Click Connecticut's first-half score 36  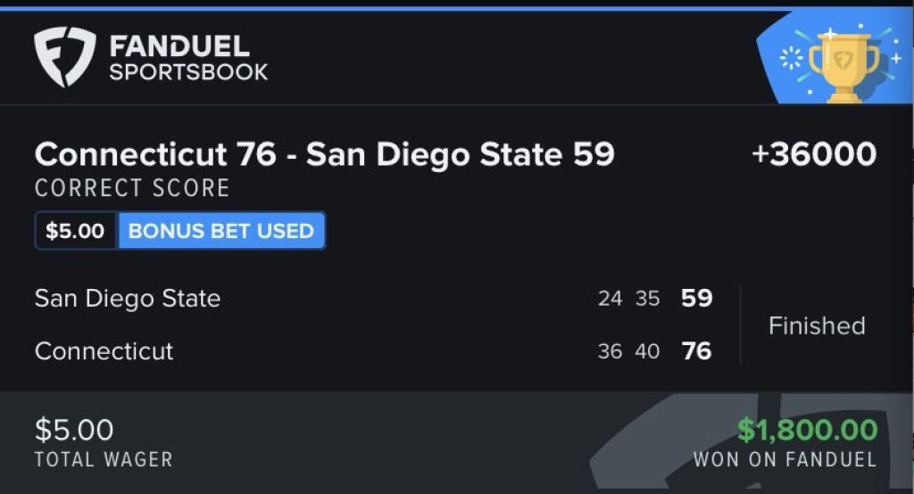coord(611,352)
